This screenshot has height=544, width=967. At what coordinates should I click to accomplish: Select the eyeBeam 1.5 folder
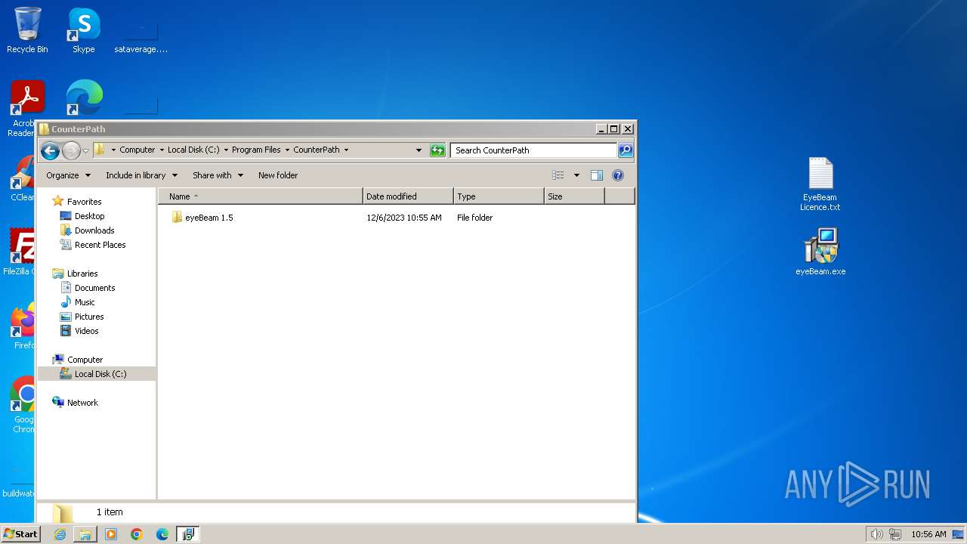[202, 218]
